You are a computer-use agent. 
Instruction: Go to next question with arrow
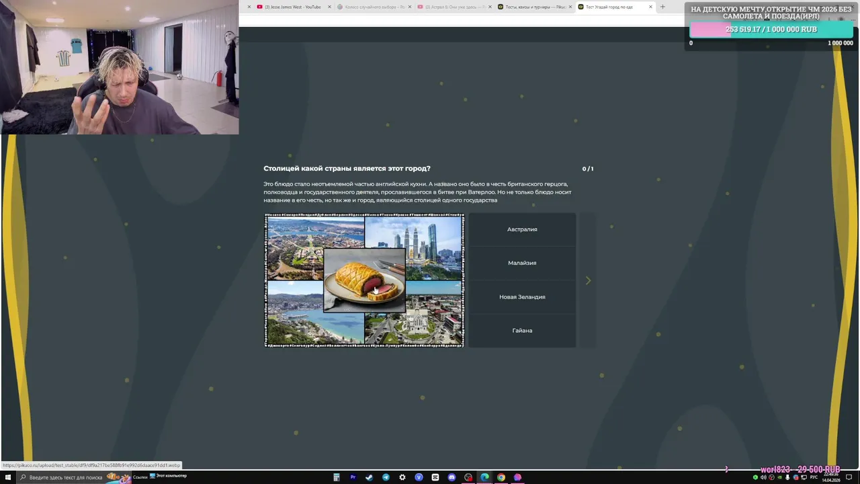[x=588, y=280]
